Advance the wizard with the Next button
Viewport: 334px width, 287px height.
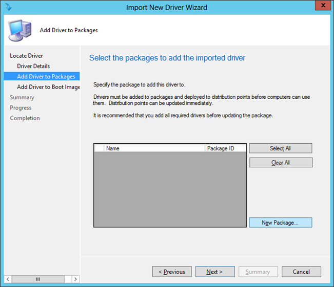pos(214,272)
